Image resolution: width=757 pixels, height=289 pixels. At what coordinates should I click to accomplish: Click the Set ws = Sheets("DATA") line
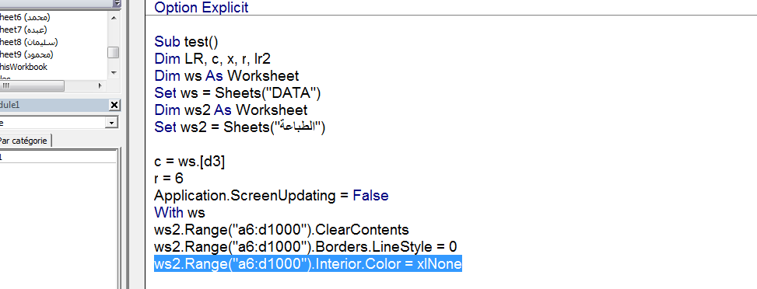tap(237, 92)
